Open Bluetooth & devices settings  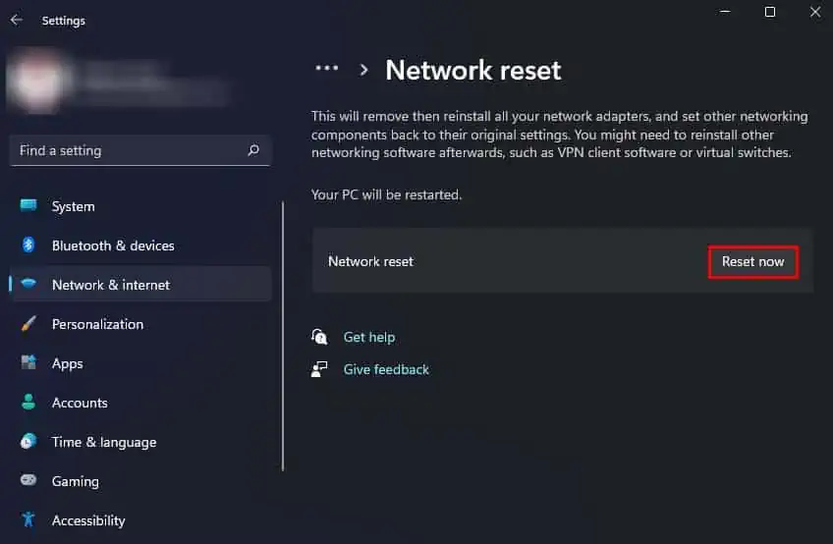click(x=113, y=245)
